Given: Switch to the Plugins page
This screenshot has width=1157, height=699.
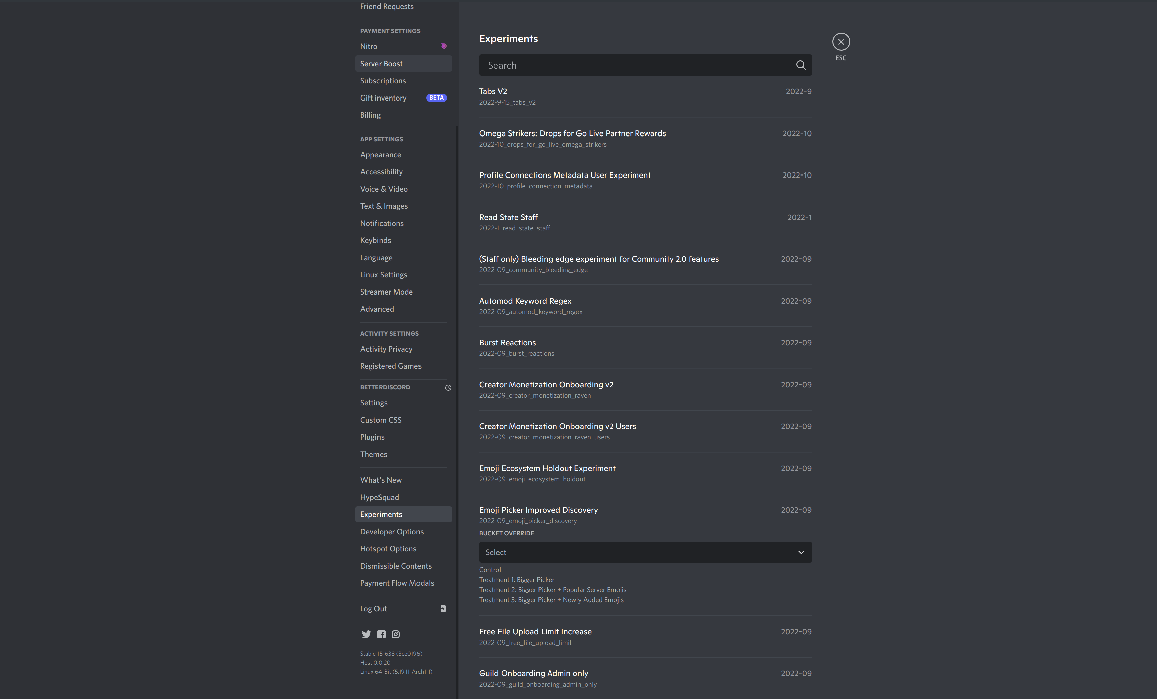Looking at the screenshot, I should [x=372, y=437].
